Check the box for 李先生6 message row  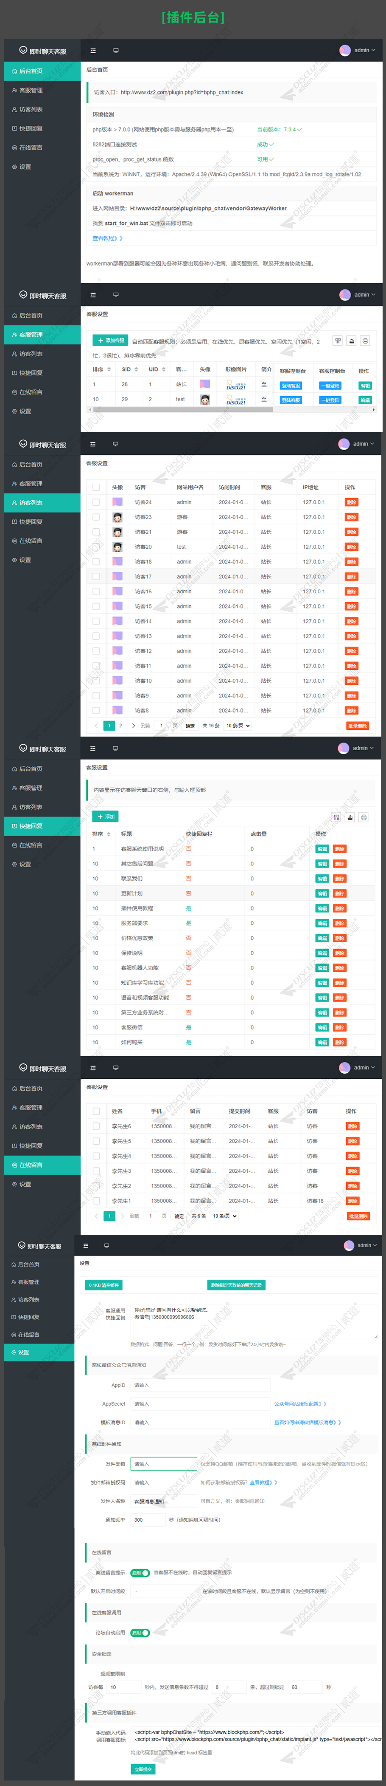click(x=96, y=1126)
